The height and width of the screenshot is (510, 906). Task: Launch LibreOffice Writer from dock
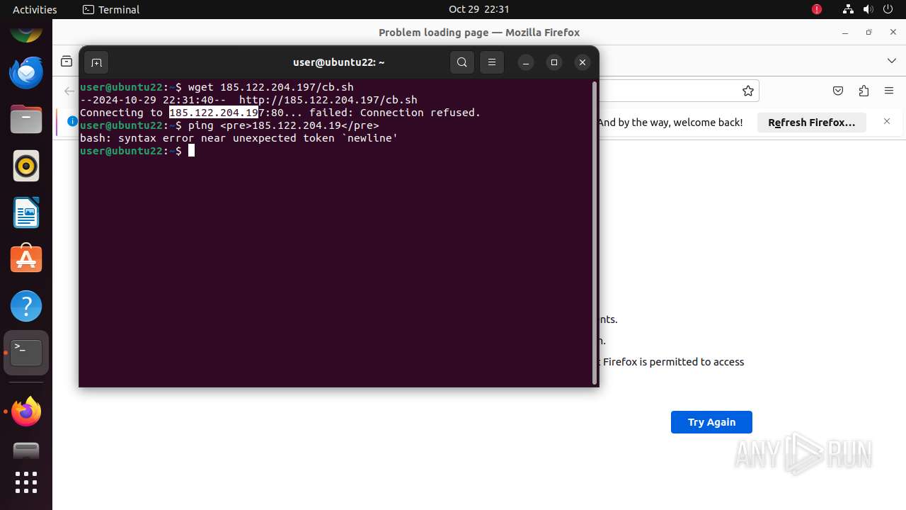click(x=26, y=213)
